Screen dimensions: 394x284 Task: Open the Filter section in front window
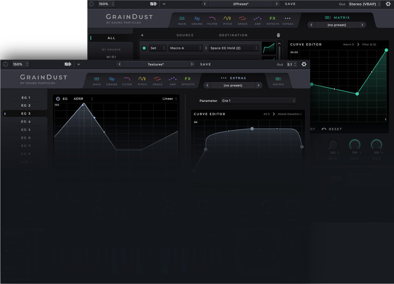pos(127,81)
